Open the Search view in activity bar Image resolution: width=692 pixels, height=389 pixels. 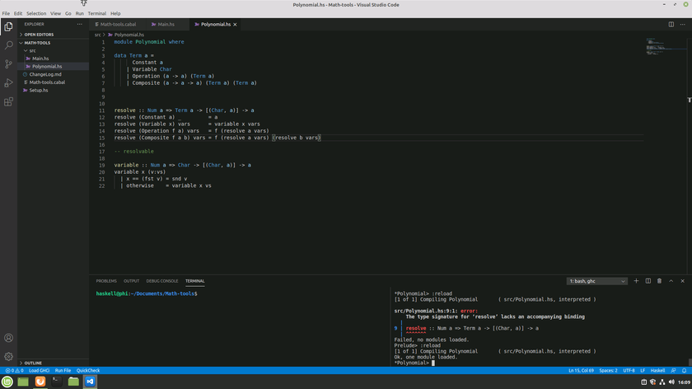(8, 45)
